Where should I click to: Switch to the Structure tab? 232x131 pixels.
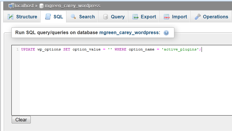(26, 17)
